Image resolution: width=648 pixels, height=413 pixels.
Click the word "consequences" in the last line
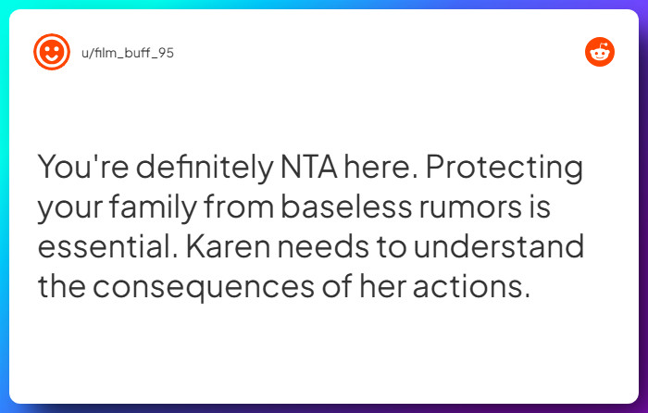point(196,286)
